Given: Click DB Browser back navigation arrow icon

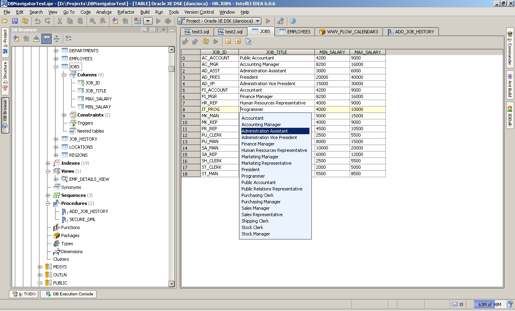Looking at the screenshot, I should pyautogui.click(x=16, y=39).
